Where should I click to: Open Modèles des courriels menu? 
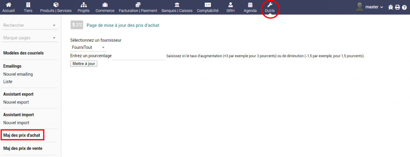point(24,53)
